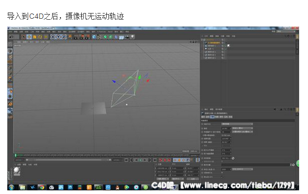Viewport: 308px width, 194px height.
Task: Click the Object Manager search icon
Action: 286,36
